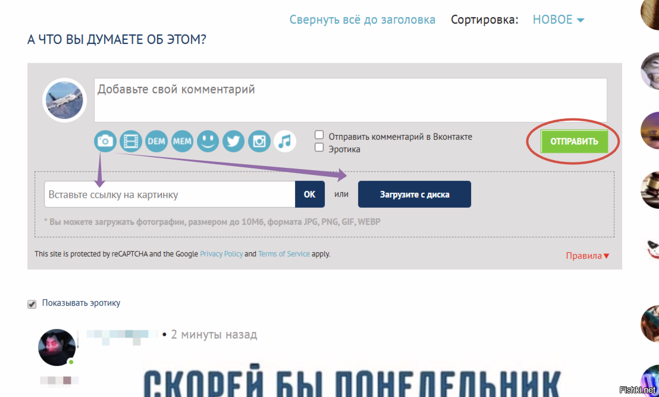Click the camera photo attachment icon
Viewport: 659px width, 397px height.
click(x=105, y=141)
